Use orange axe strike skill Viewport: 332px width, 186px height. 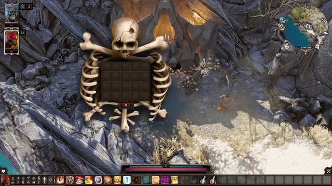click(89, 180)
